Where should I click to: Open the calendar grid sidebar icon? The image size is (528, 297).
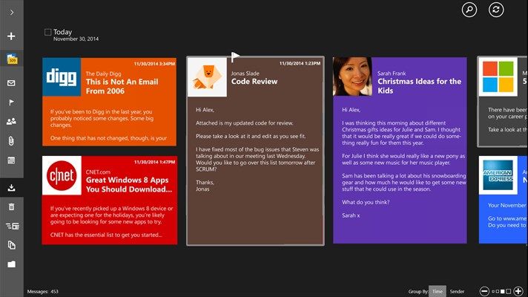[11, 160]
